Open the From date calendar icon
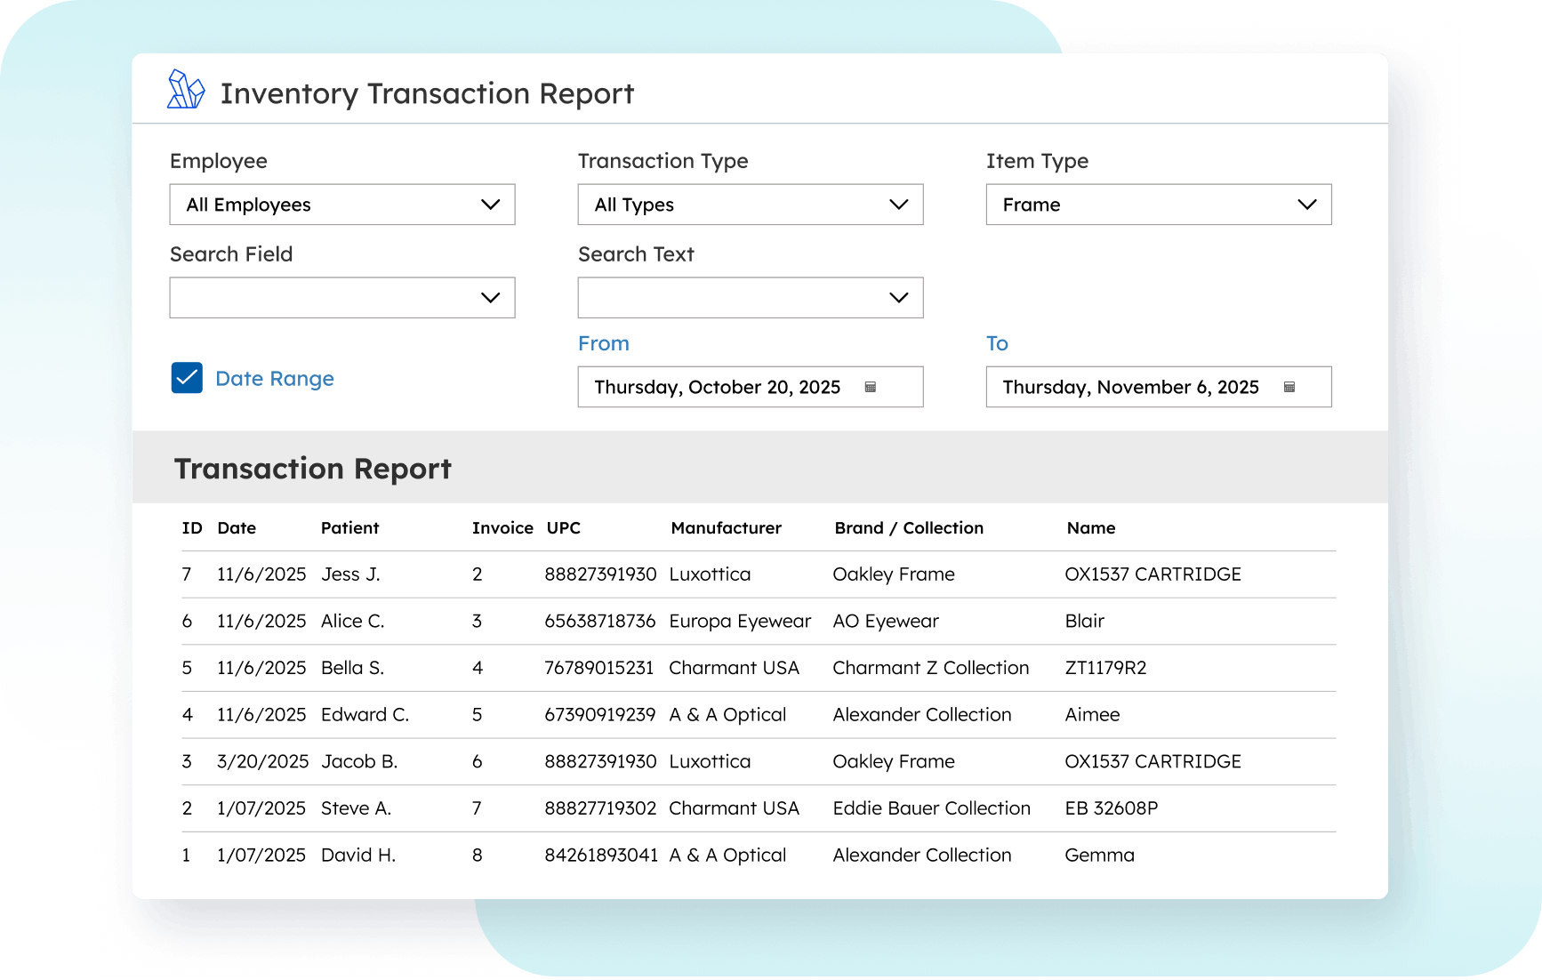Image resolution: width=1542 pixels, height=980 pixels. 871,387
